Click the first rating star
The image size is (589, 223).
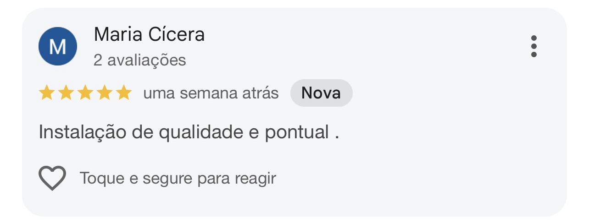(x=46, y=93)
